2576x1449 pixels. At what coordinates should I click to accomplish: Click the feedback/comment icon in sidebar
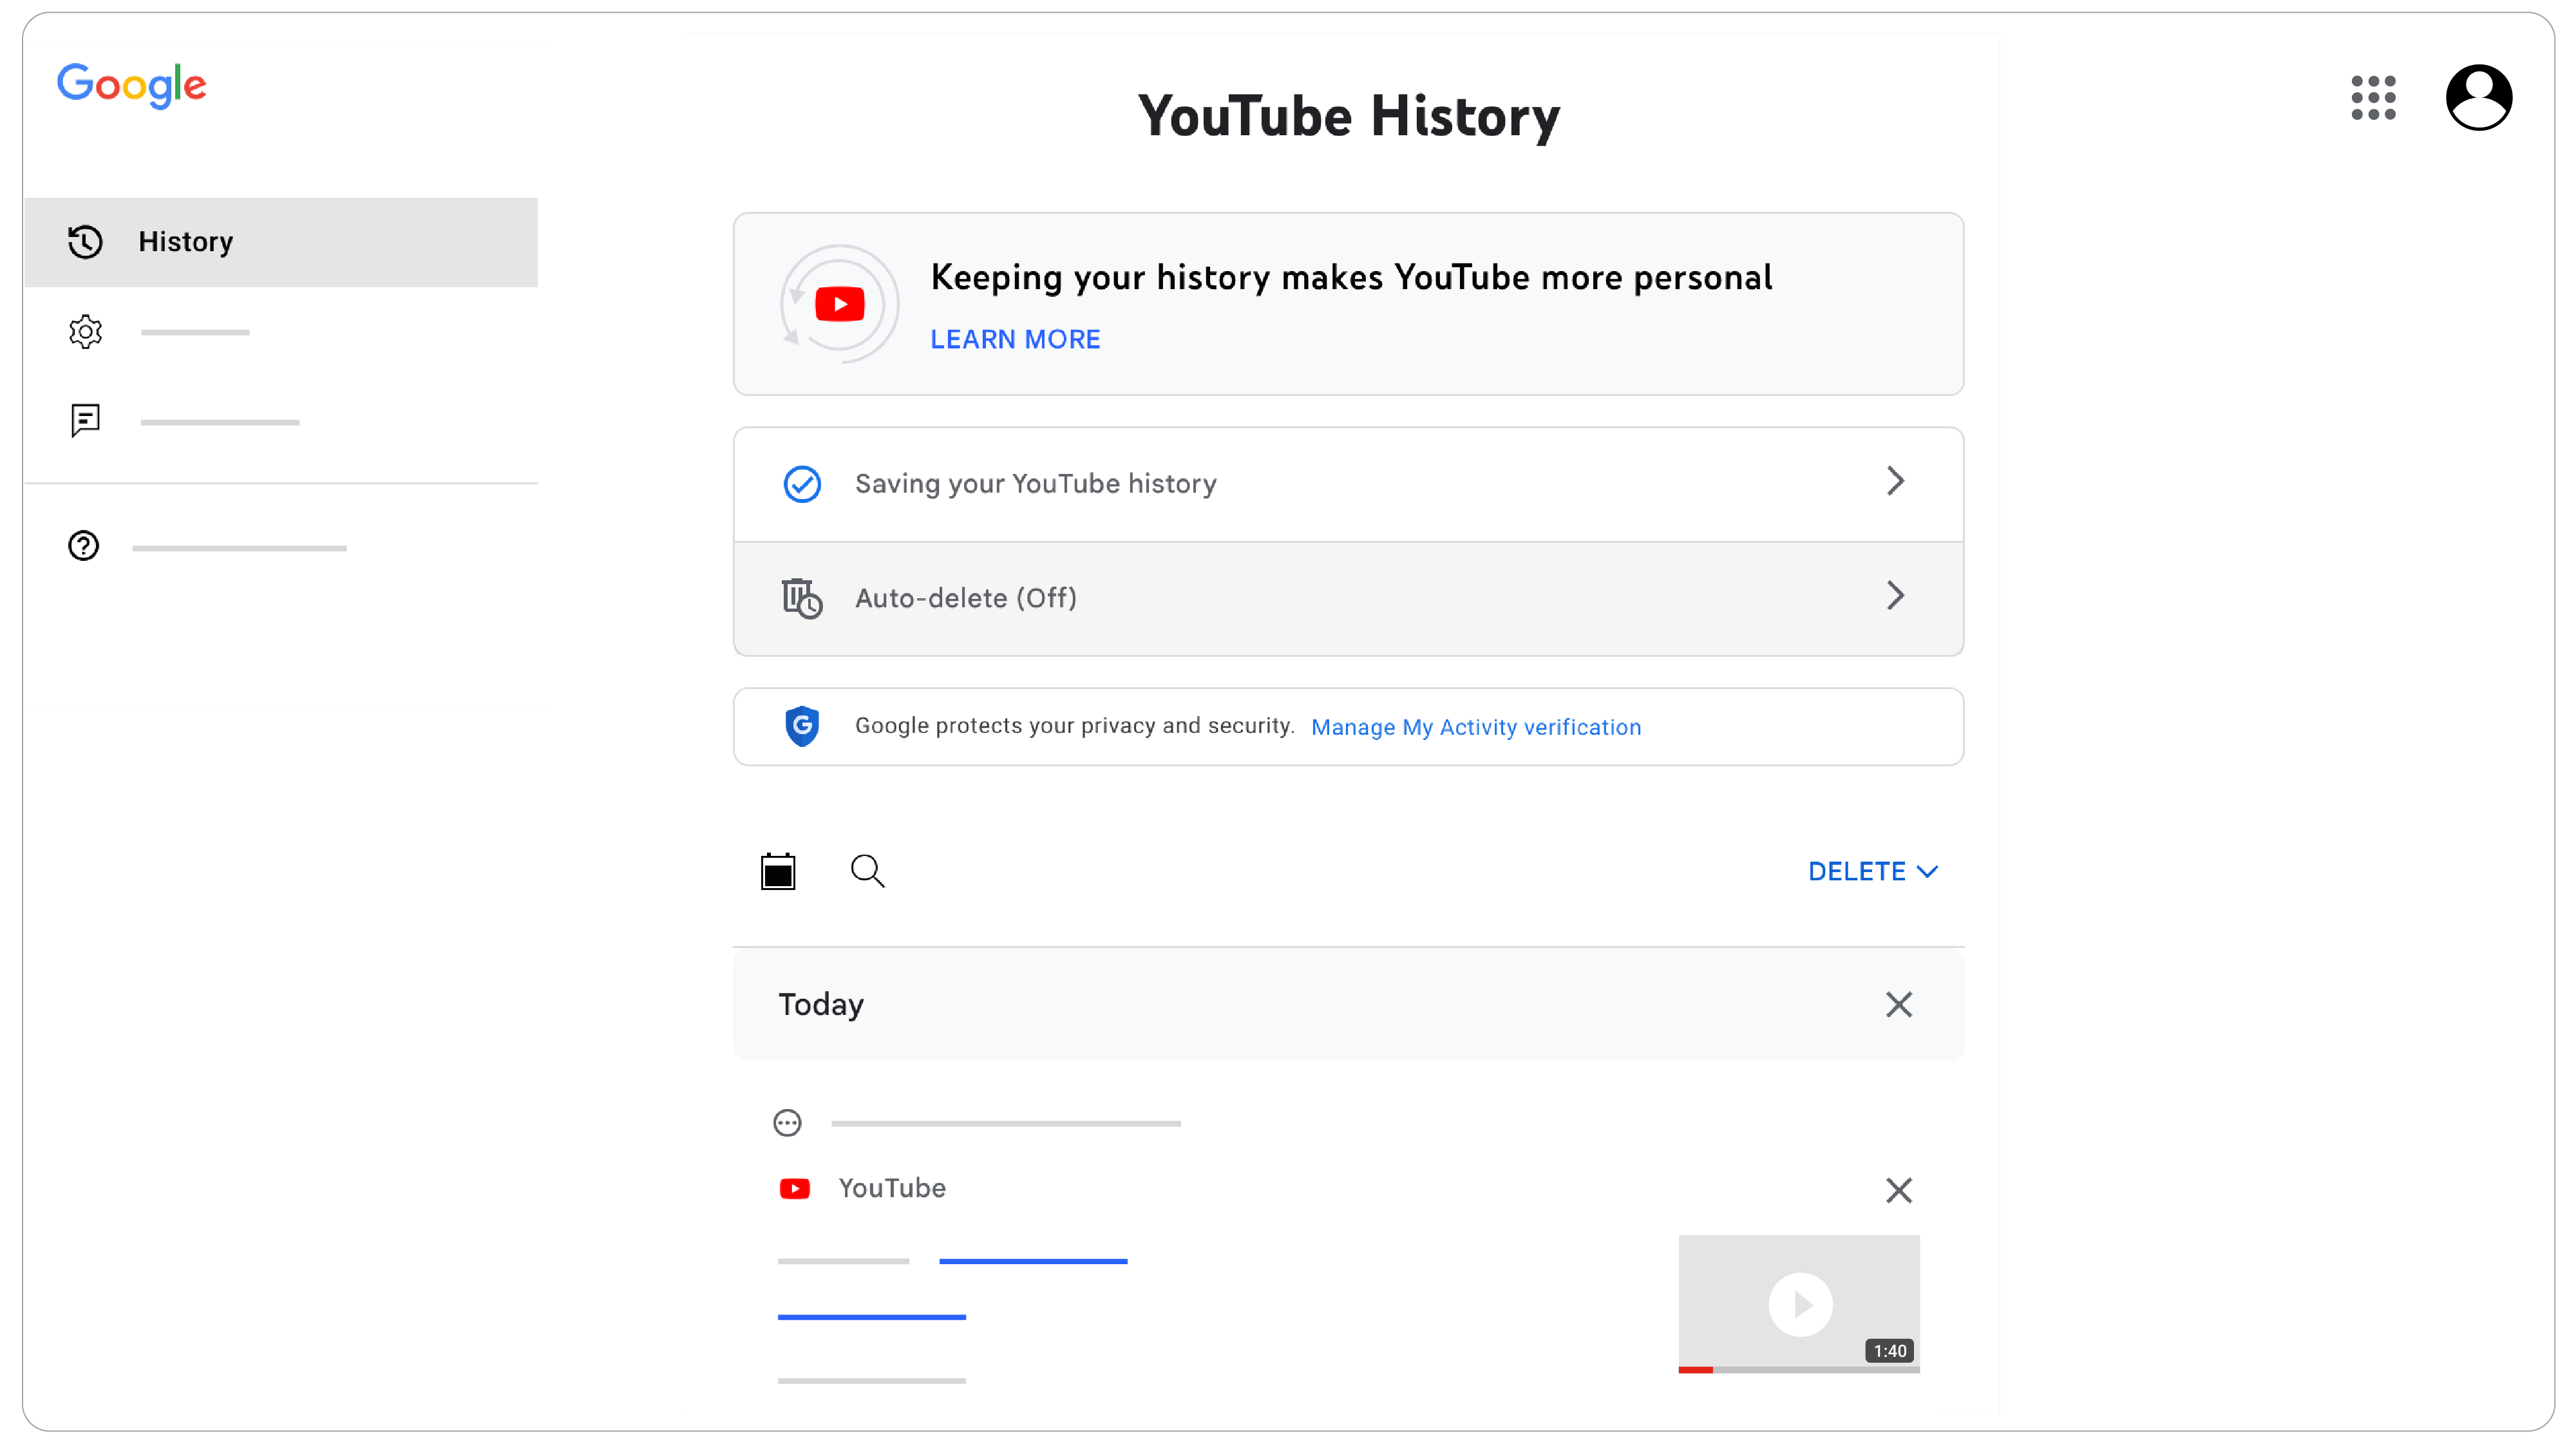point(85,419)
